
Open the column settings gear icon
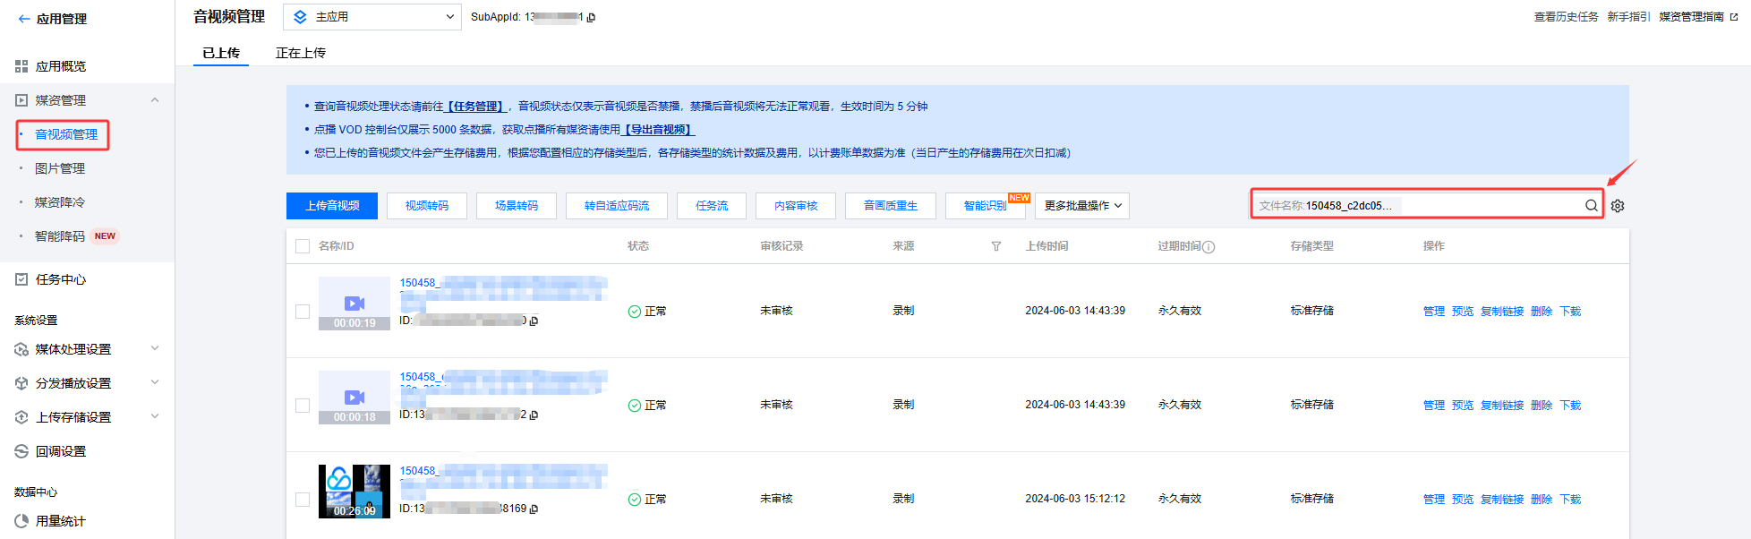[1618, 206]
